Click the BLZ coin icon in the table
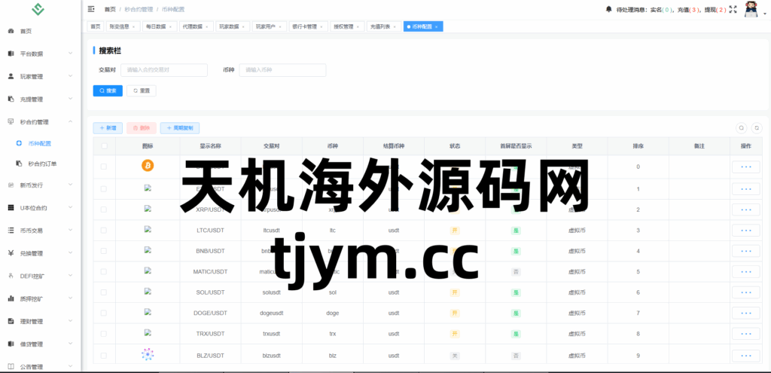 click(x=148, y=354)
